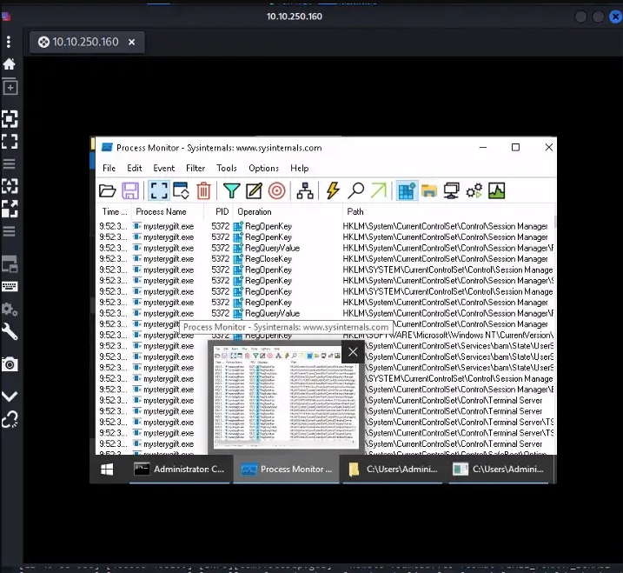Select the RegCloseKey operation row

(325, 259)
